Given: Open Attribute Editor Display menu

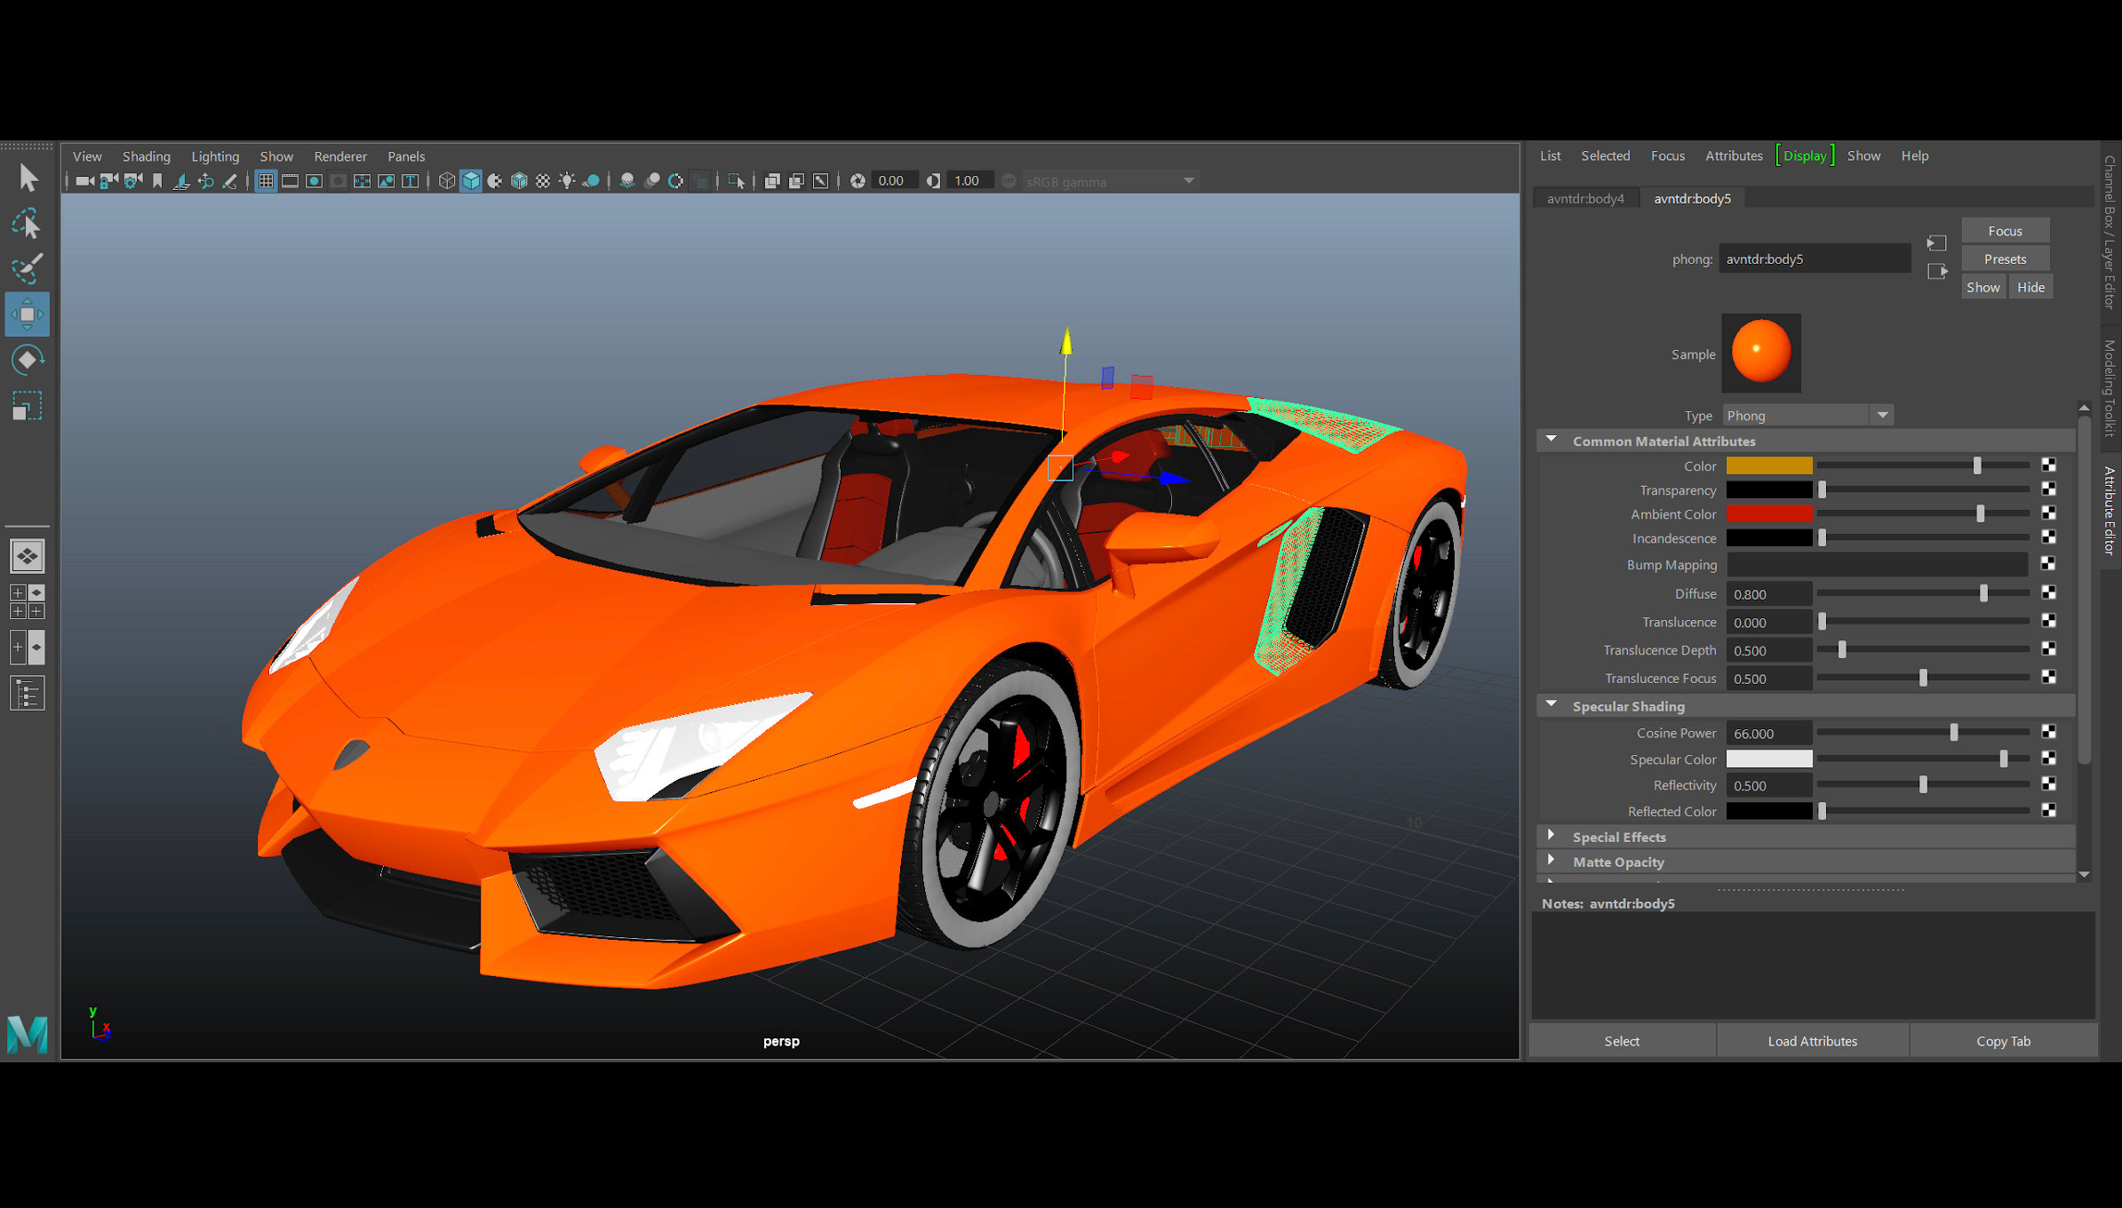Looking at the screenshot, I should click(1805, 155).
